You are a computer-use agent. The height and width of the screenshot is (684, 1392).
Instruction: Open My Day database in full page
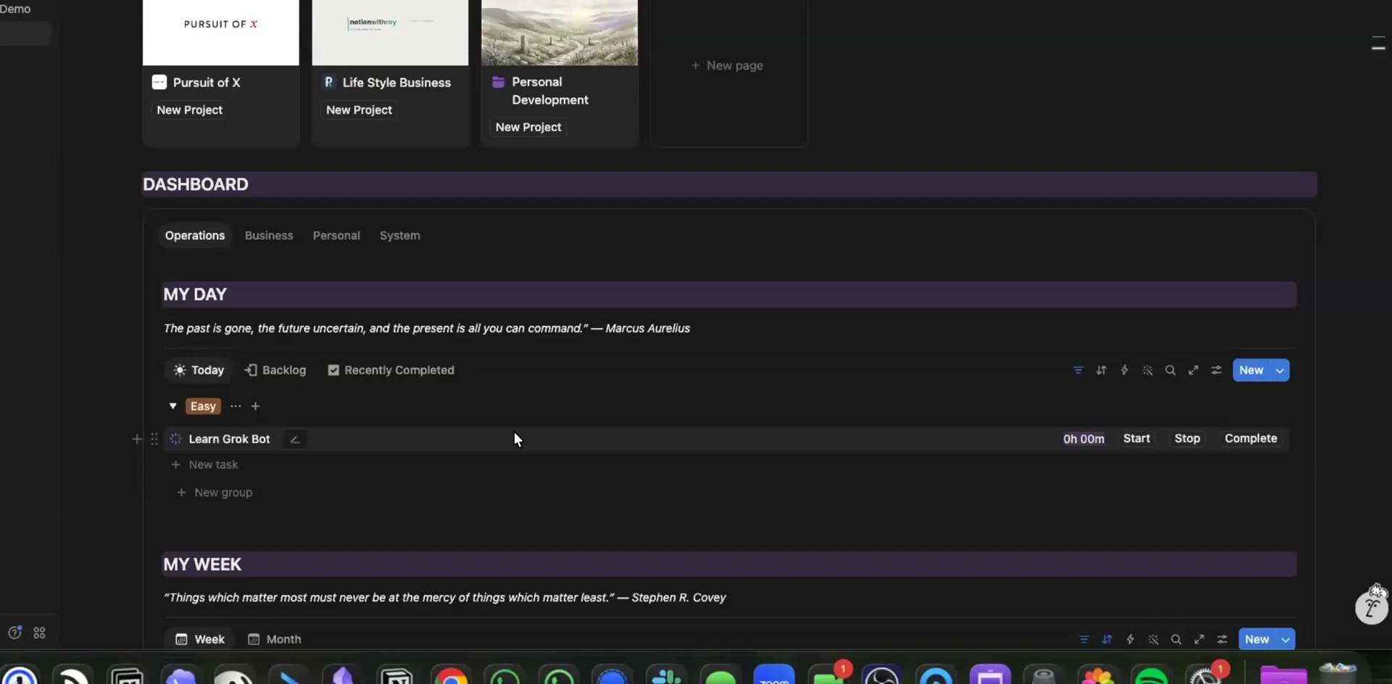click(x=1193, y=370)
